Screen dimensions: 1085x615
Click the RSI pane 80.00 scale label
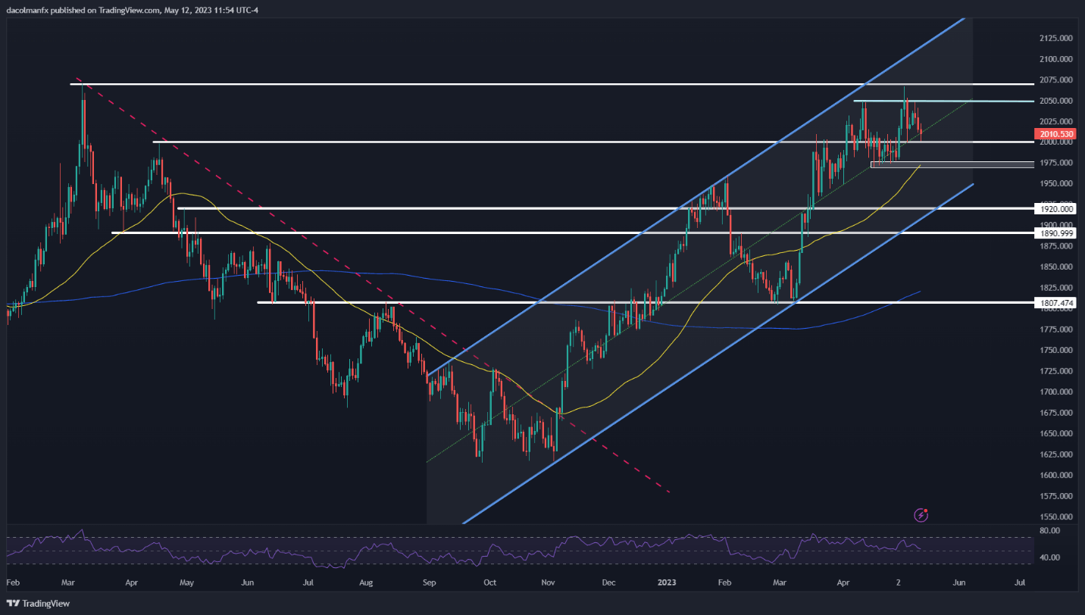[x=1050, y=531]
